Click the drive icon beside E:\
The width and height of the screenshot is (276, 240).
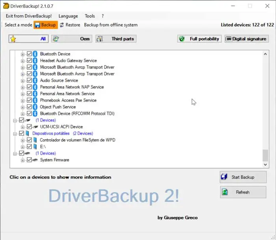35,147
